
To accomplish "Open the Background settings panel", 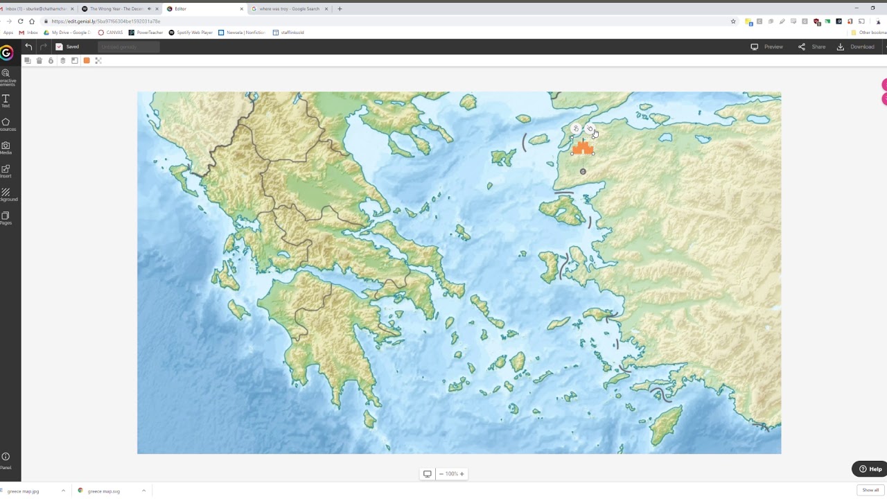I will [x=6, y=195].
